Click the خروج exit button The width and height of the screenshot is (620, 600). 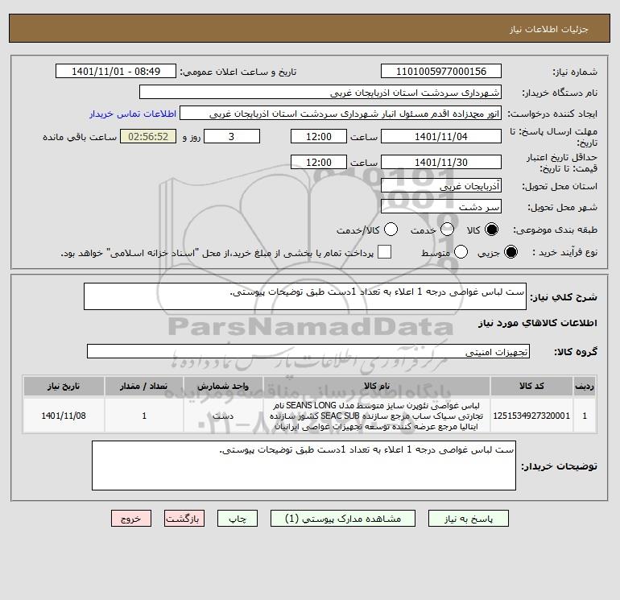click(x=131, y=519)
